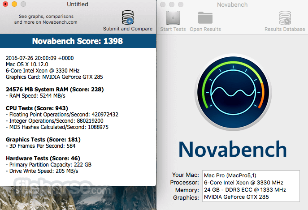The width and height of the screenshot is (308, 210).
Task: Click the 6-Core Intel Xeon line in results
Action: coord(43,71)
